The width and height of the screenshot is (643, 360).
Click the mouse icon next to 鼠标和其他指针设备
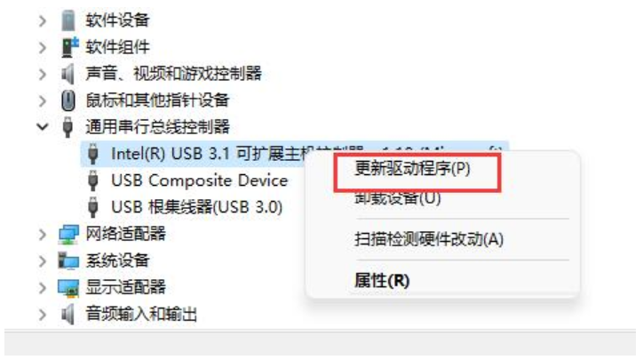pos(68,100)
